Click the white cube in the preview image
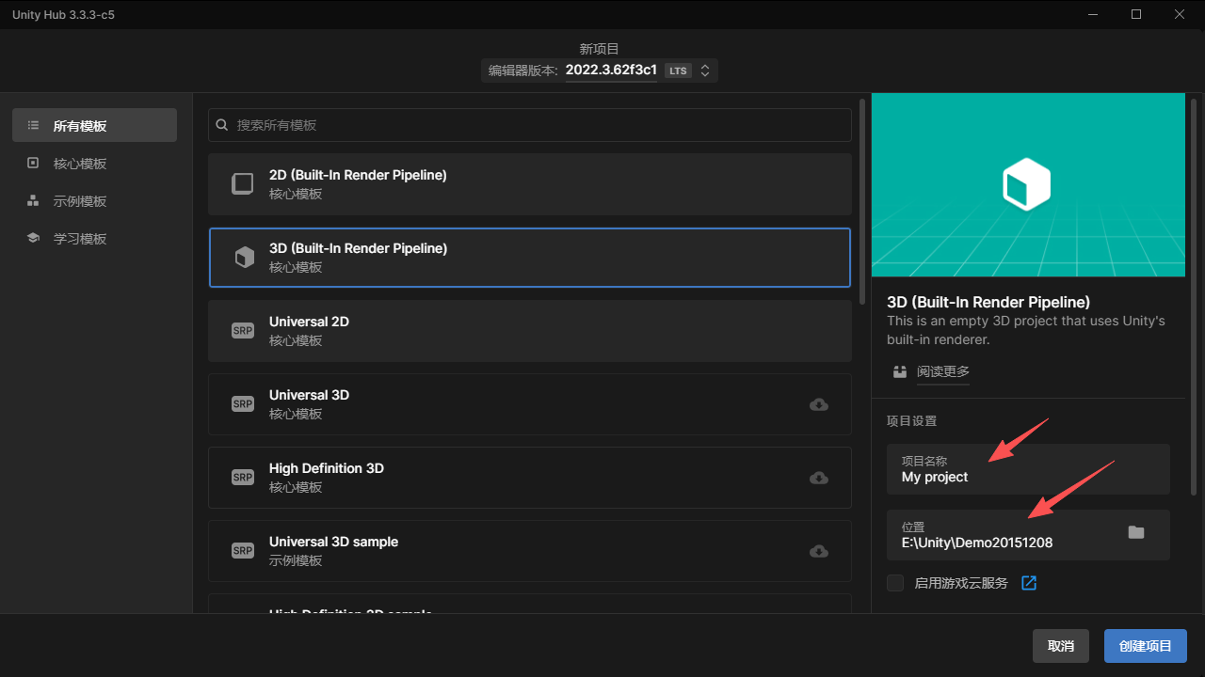1205x677 pixels. point(1025,184)
